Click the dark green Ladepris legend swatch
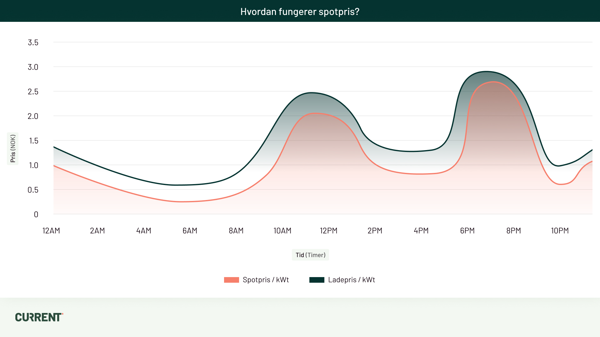 click(x=317, y=280)
